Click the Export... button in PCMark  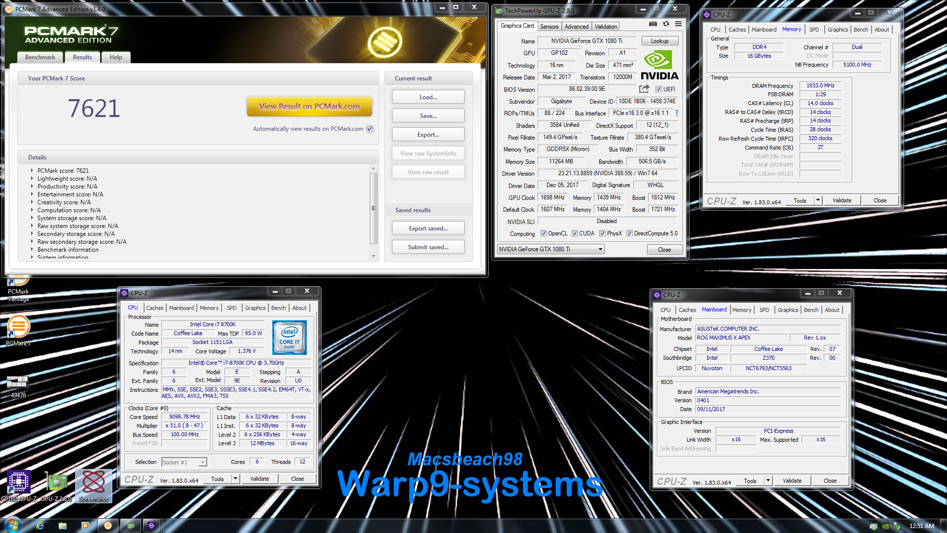428,135
